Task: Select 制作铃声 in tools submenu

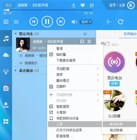Action: [x=119, y=124]
